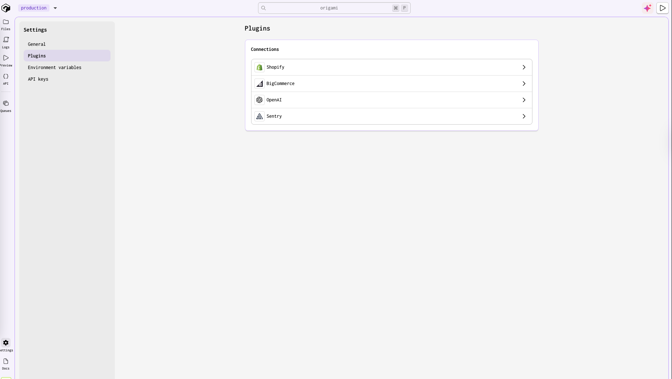672x379 pixels.
Task: Click the Connections section heading
Action: tap(265, 49)
